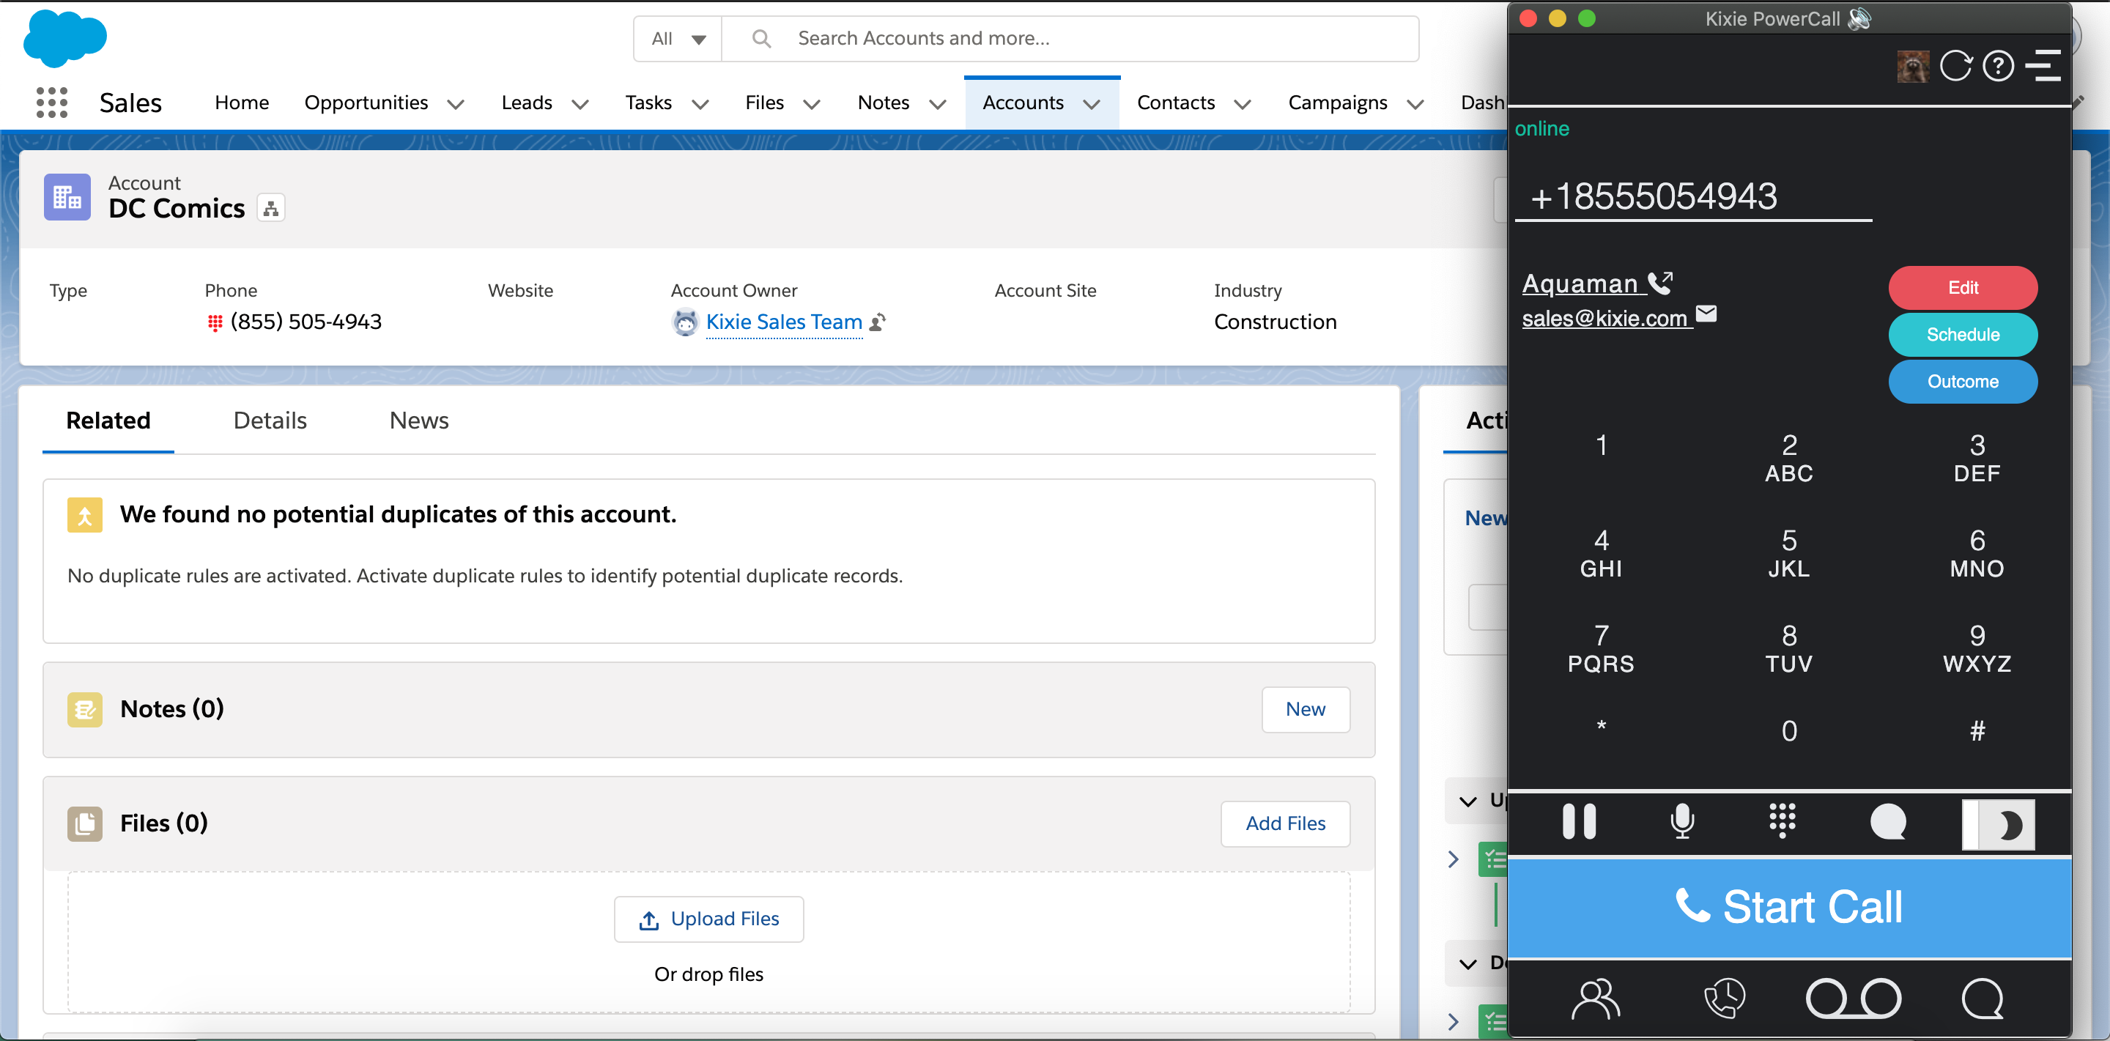Open Kixie help question mark icon

click(x=1999, y=67)
